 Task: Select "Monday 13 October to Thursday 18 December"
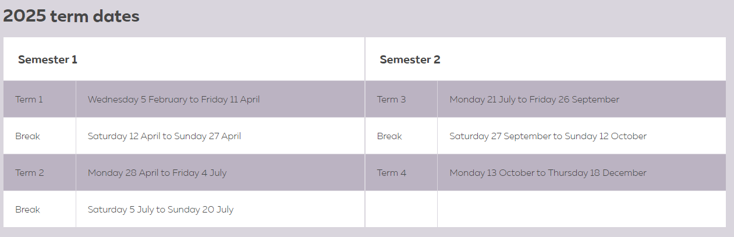[548, 173]
